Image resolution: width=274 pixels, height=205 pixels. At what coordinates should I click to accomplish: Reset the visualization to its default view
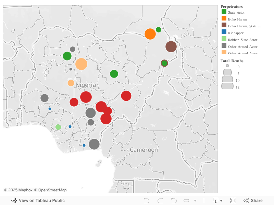[x=173, y=201]
